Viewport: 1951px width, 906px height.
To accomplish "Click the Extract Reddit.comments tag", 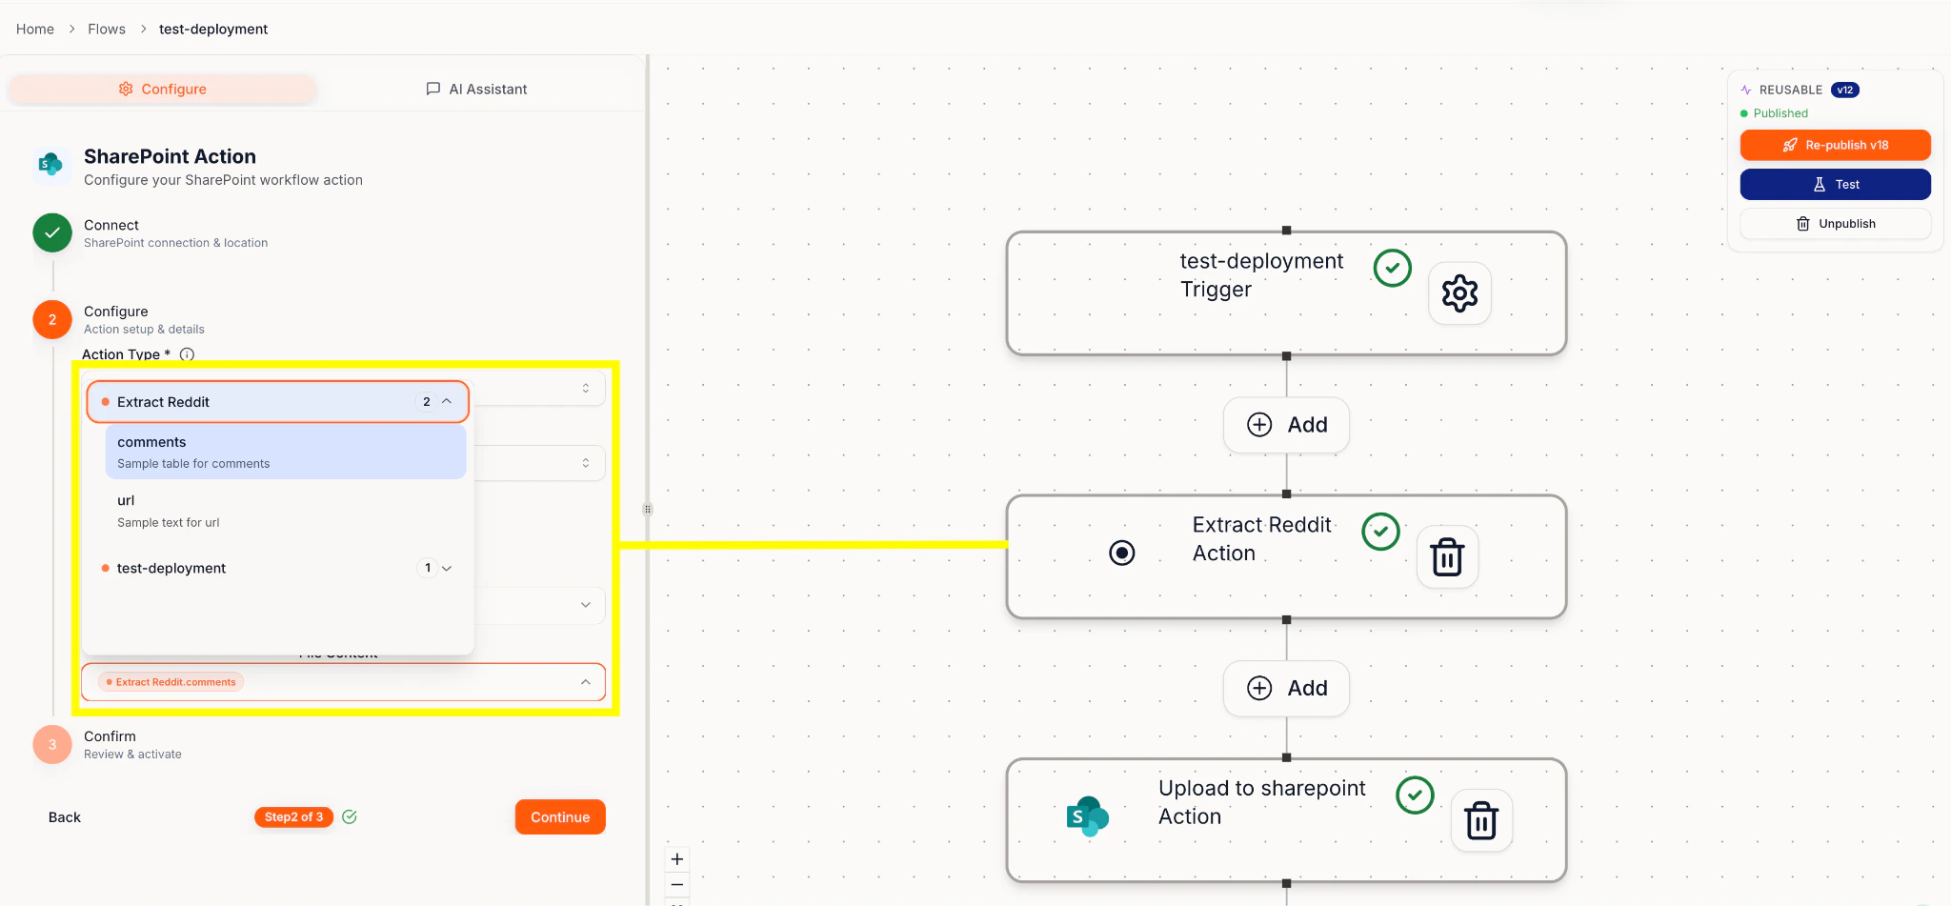I will (x=171, y=682).
